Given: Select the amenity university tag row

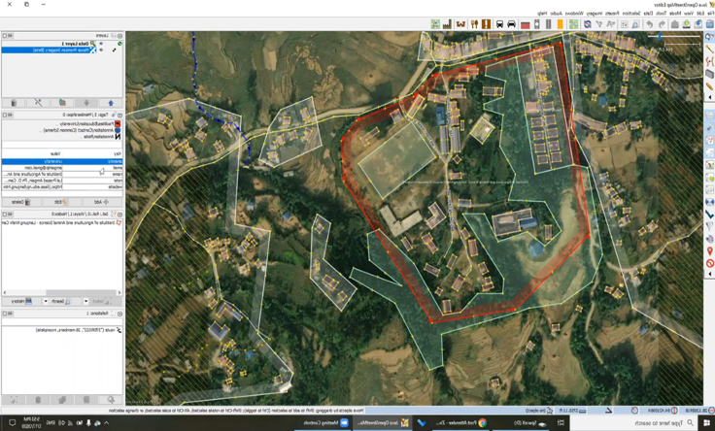Looking at the screenshot, I should coord(62,161).
